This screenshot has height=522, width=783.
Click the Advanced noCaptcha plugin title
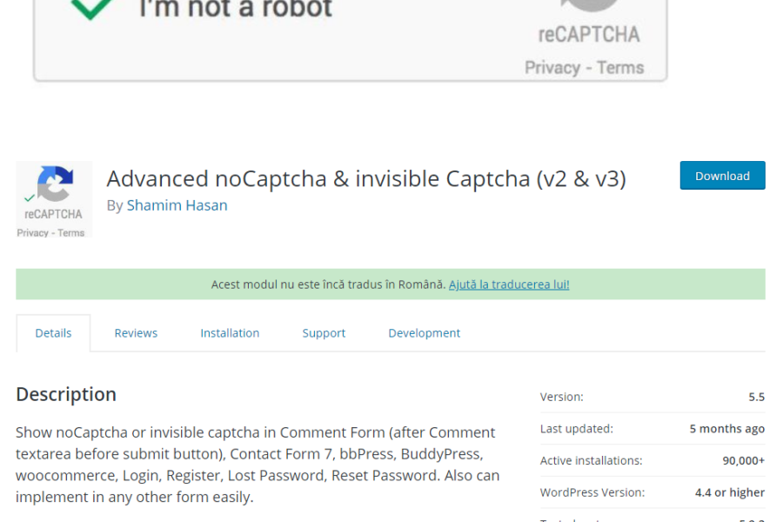click(x=365, y=178)
